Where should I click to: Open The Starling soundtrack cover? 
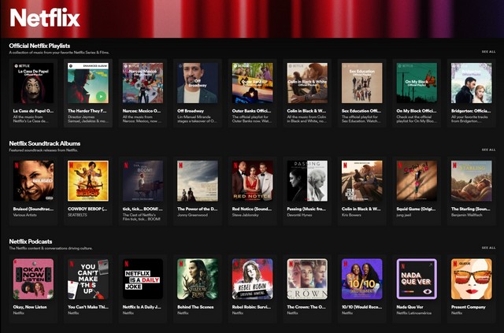coord(471,181)
